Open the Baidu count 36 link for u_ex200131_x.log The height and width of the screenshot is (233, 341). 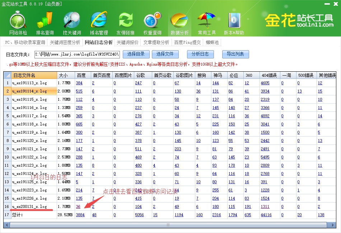point(78,207)
